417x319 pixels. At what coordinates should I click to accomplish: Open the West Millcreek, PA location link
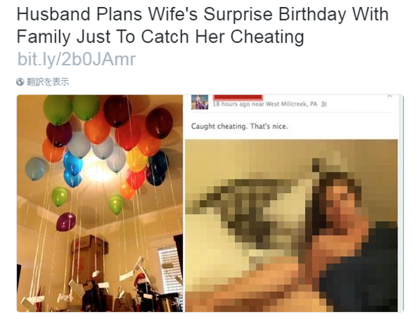[291, 104]
